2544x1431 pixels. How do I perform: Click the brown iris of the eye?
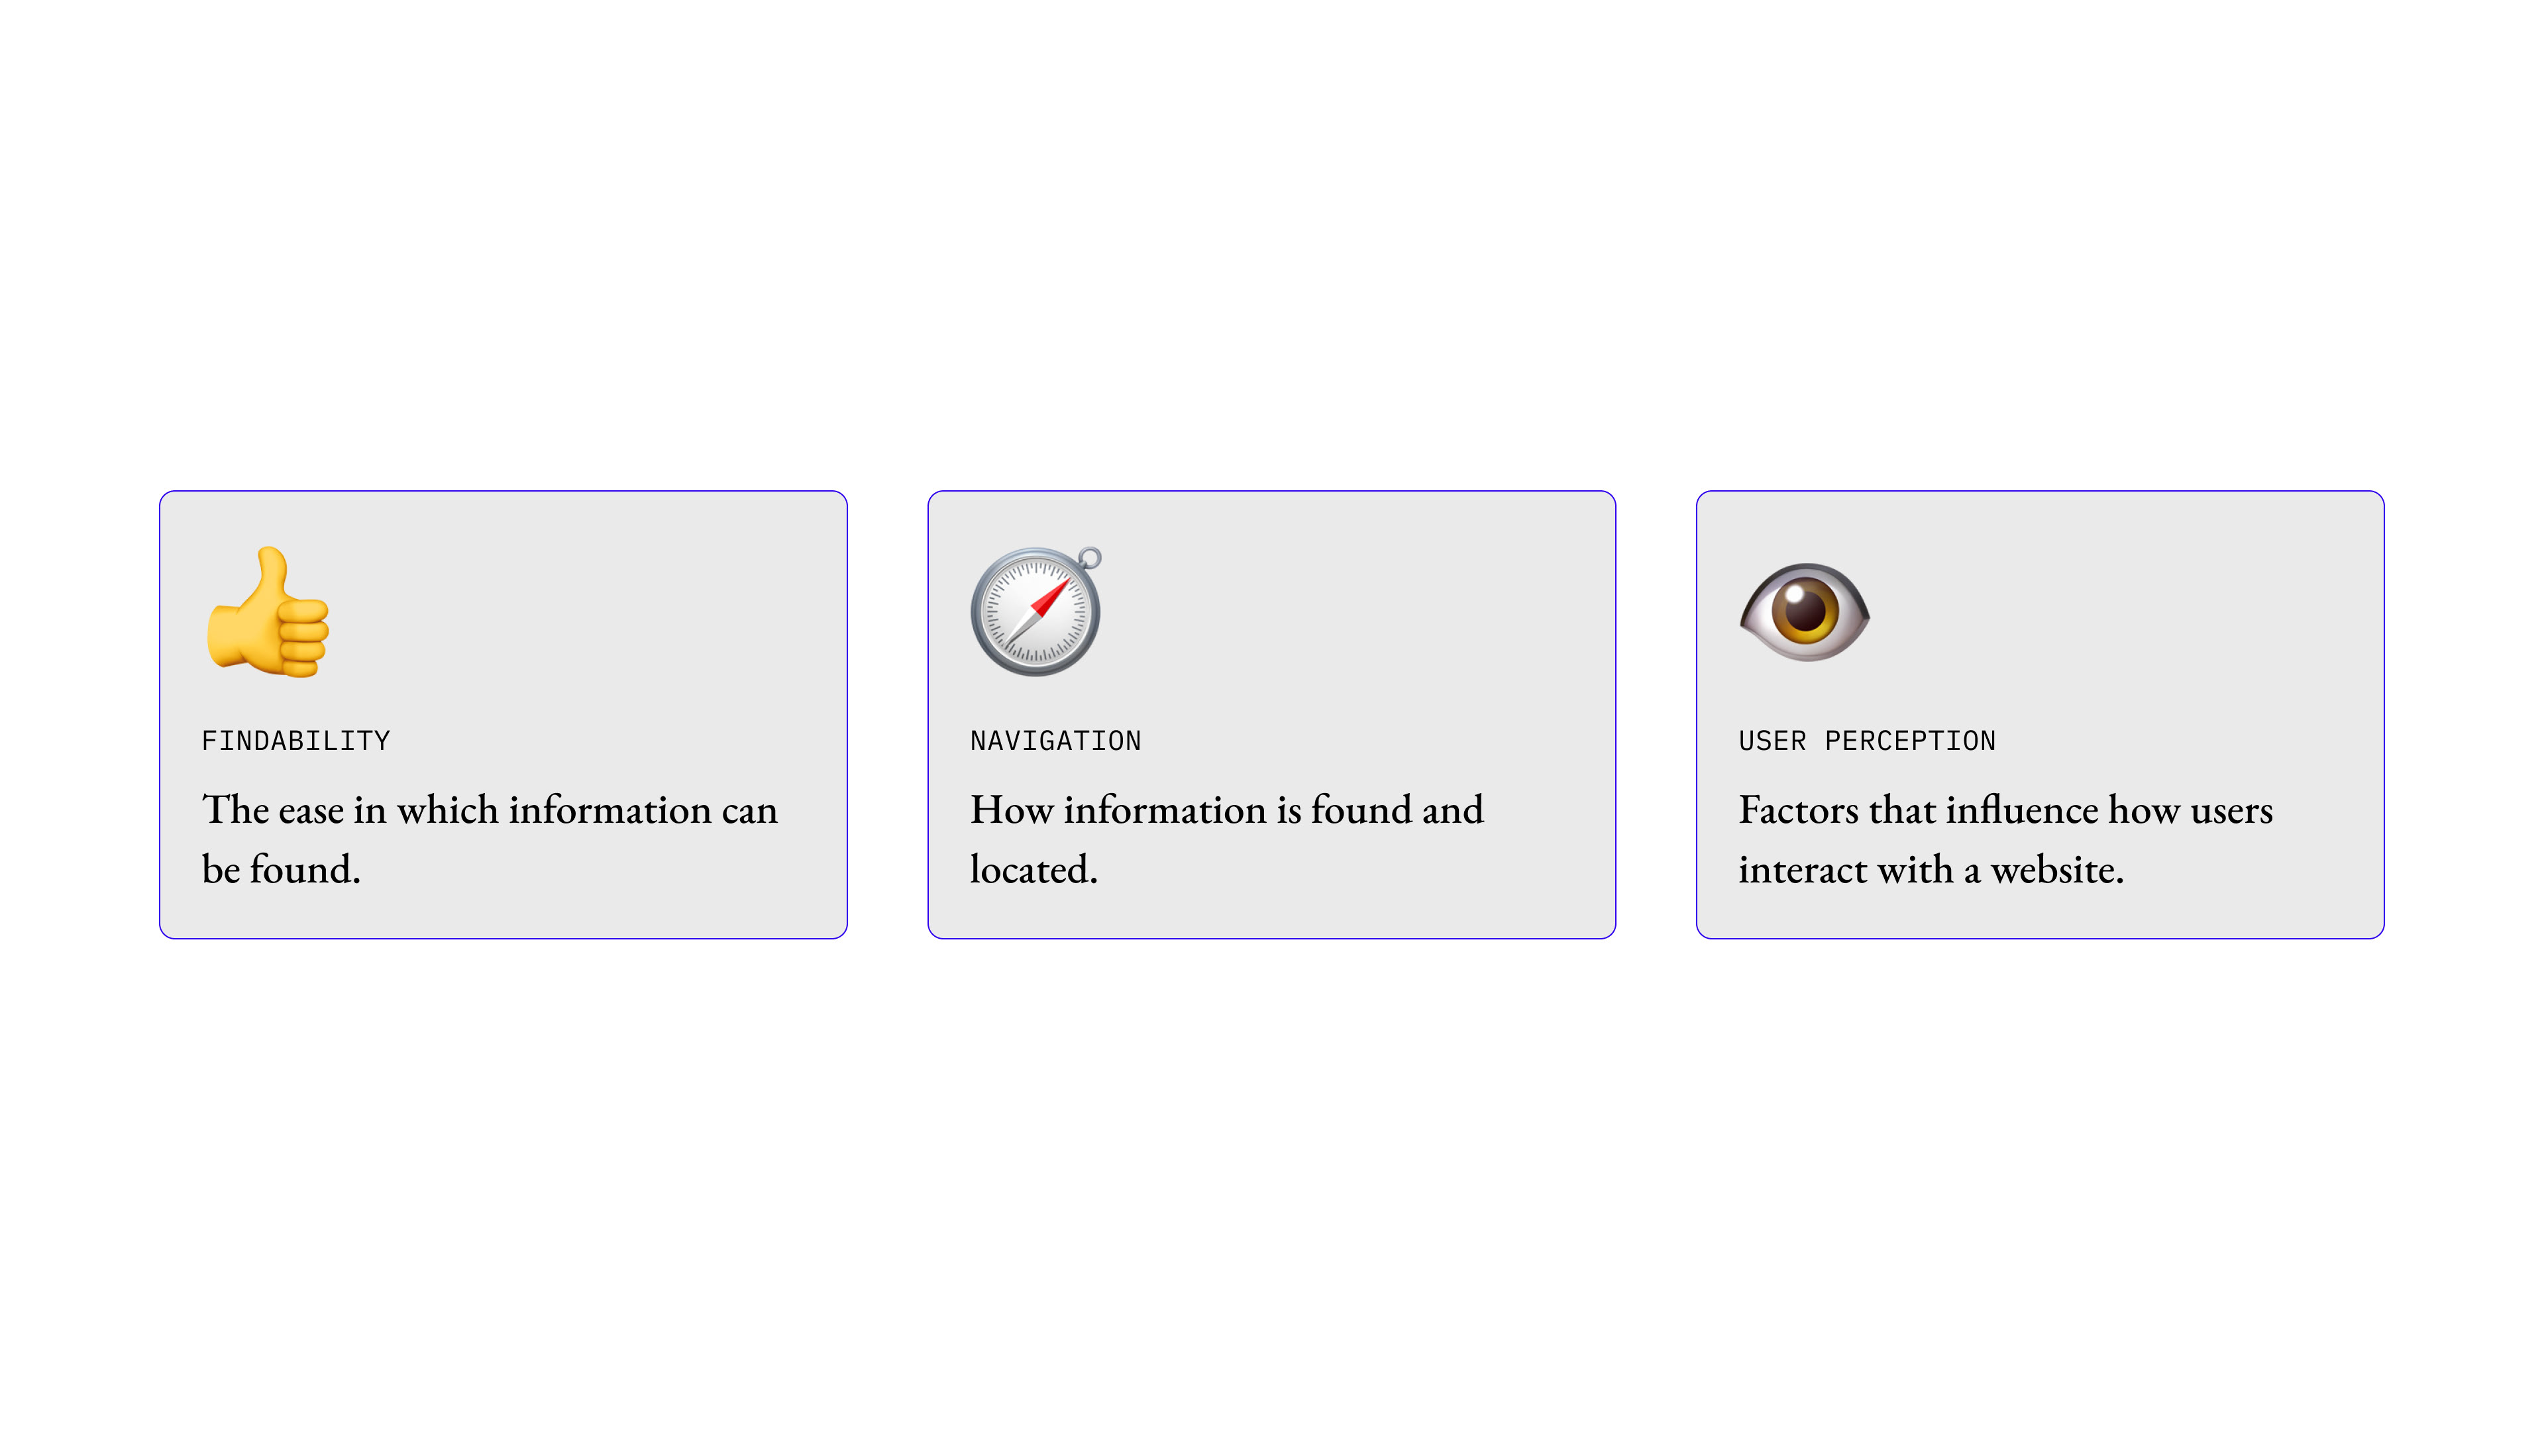tap(1805, 610)
